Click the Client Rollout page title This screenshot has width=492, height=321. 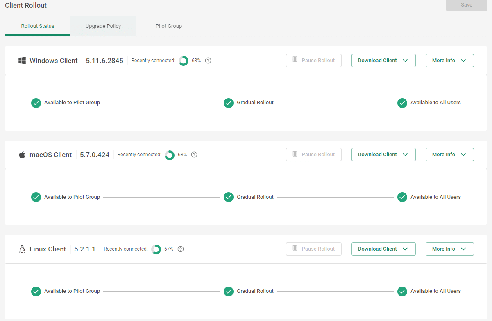coord(26,6)
